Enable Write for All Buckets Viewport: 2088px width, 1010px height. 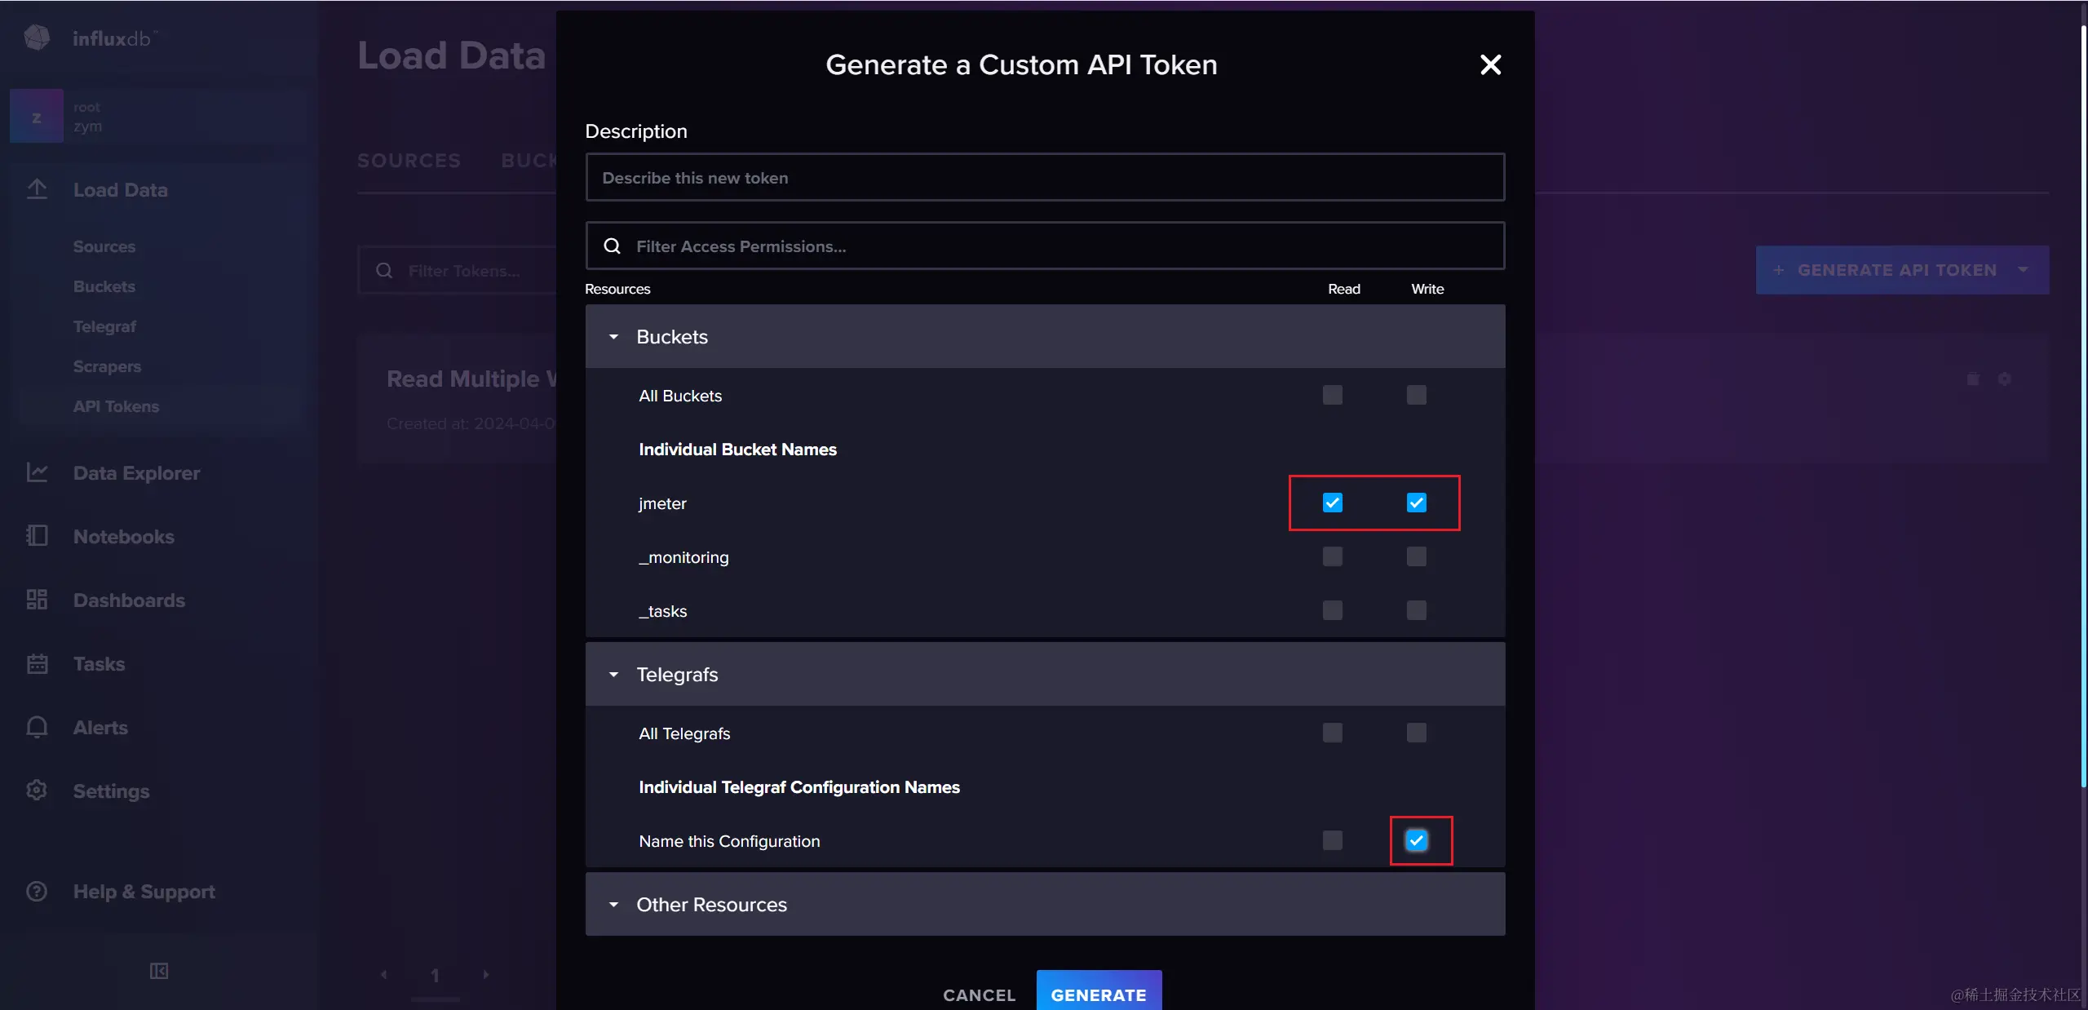coord(1416,395)
